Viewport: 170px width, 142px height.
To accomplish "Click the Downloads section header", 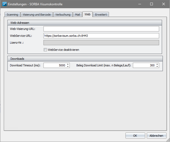I will [x=85, y=59].
